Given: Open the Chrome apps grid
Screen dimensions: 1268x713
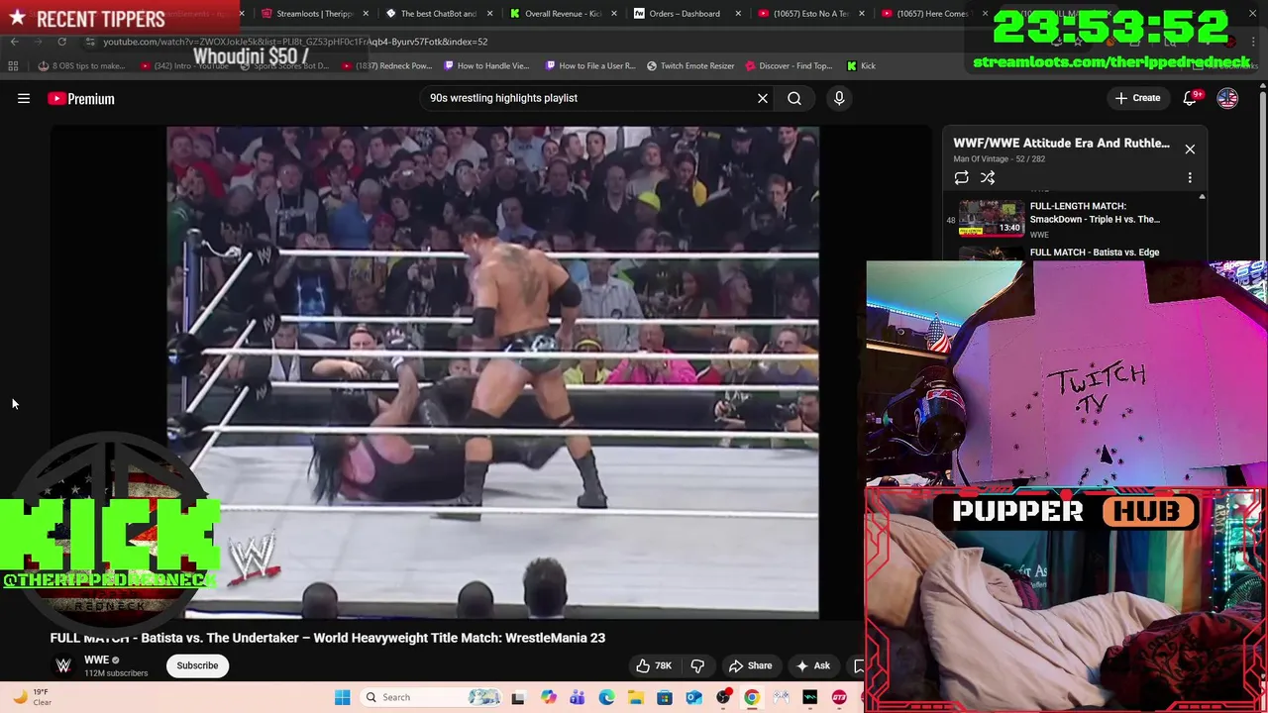Looking at the screenshot, I should tap(13, 65).
